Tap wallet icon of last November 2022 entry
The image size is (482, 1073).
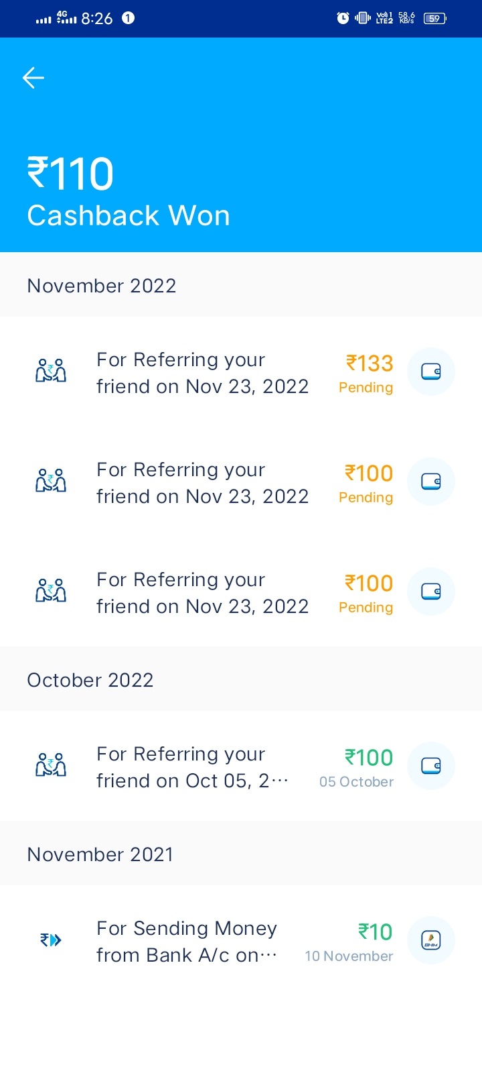(x=431, y=591)
